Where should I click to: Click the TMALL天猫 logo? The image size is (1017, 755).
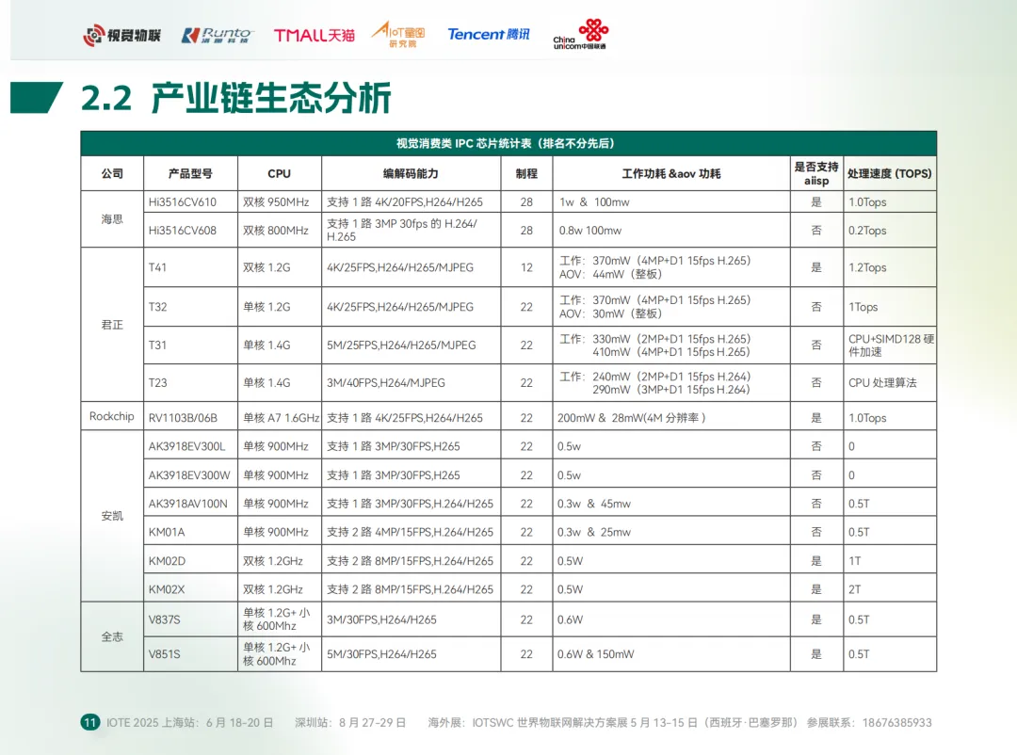pos(314,35)
